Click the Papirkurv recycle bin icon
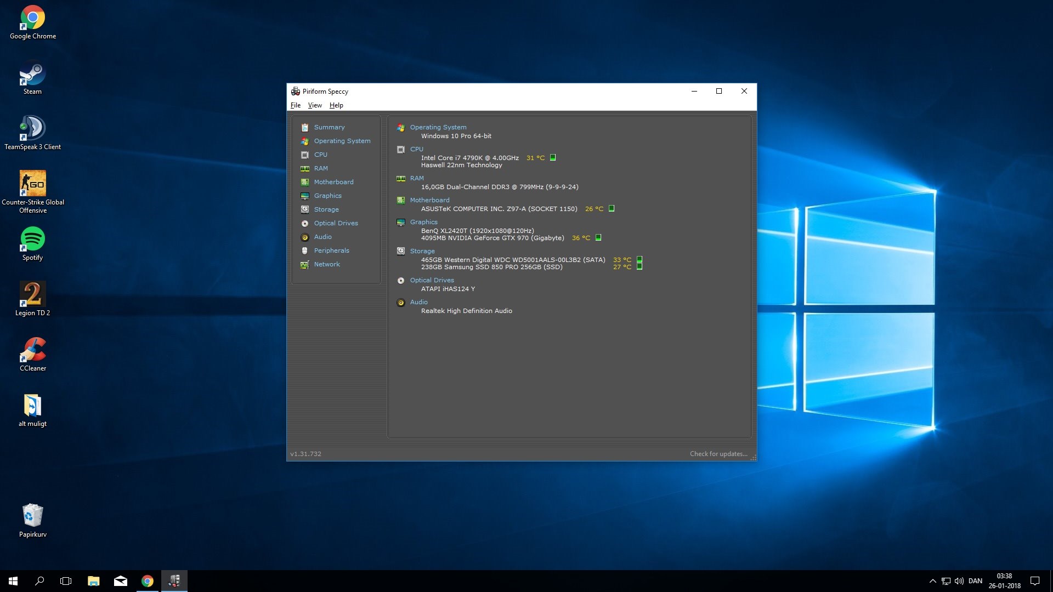Viewport: 1053px width, 592px height. click(x=32, y=521)
